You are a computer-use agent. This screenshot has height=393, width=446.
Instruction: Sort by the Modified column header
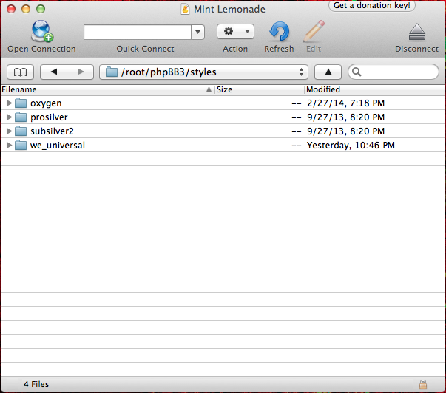[375, 90]
